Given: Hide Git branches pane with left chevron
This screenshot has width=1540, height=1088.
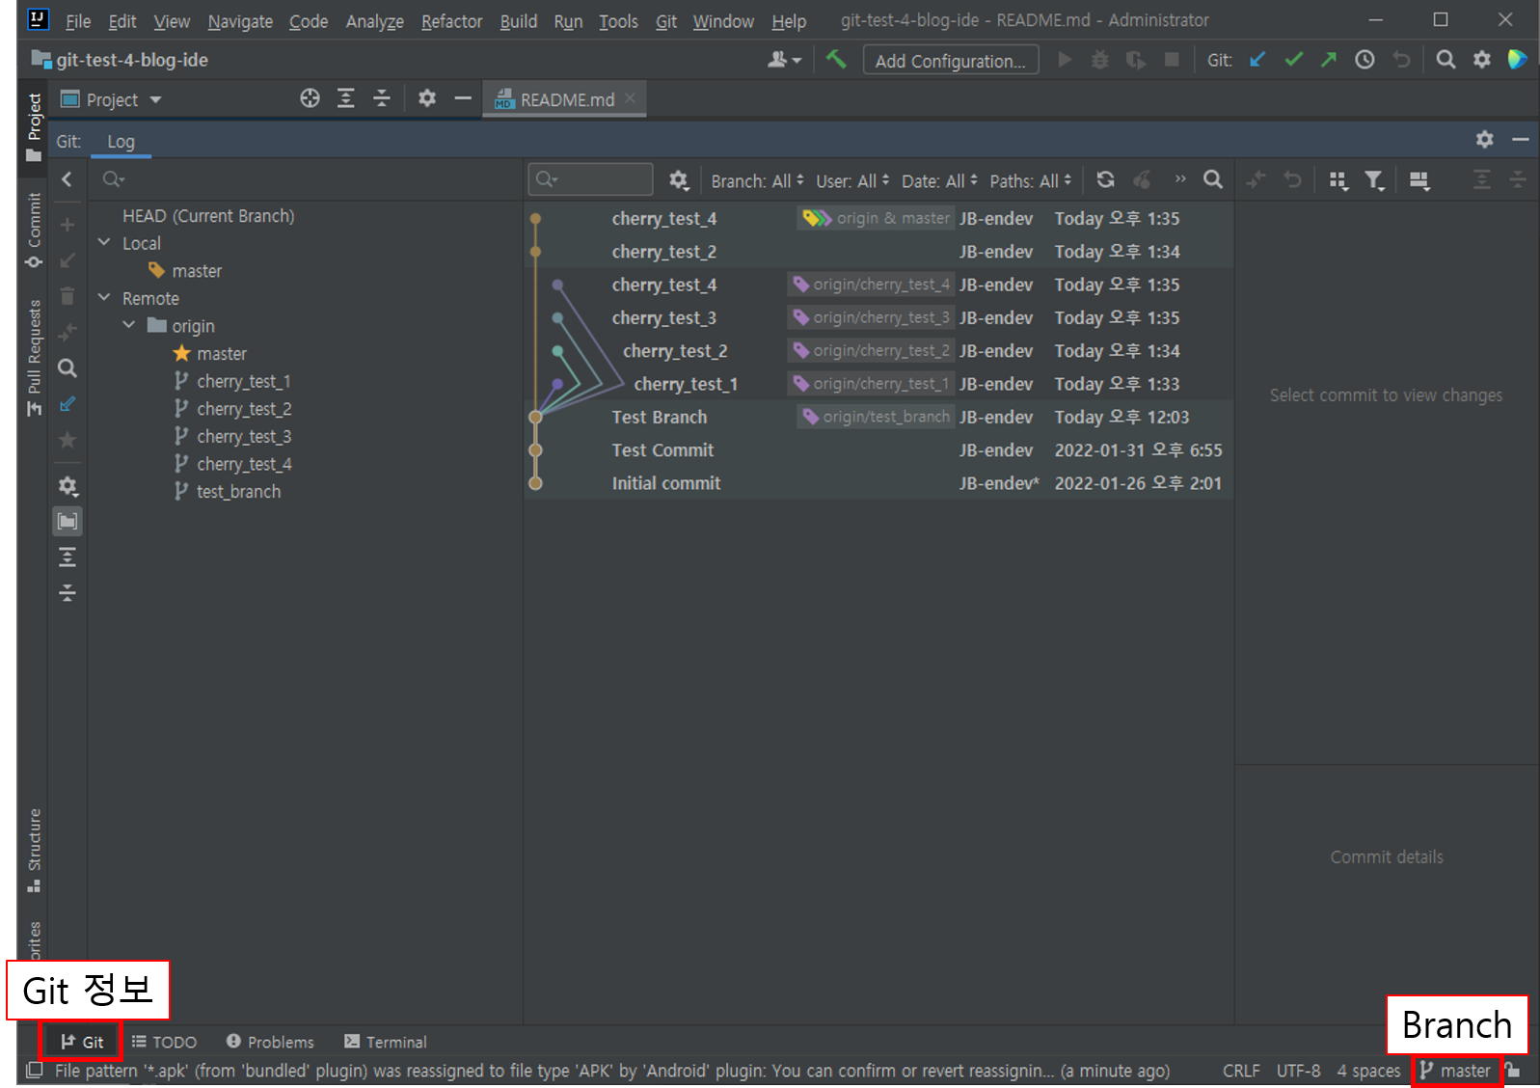Looking at the screenshot, I should [67, 179].
